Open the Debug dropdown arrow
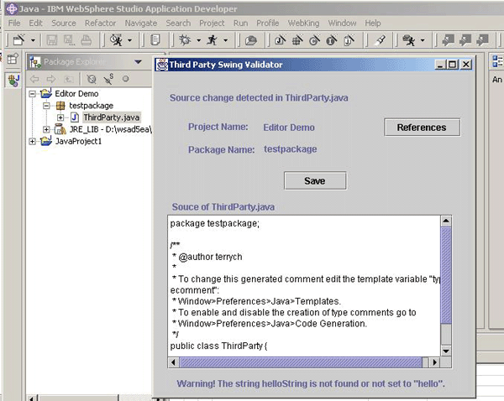The width and height of the screenshot is (504, 401). 198,40
